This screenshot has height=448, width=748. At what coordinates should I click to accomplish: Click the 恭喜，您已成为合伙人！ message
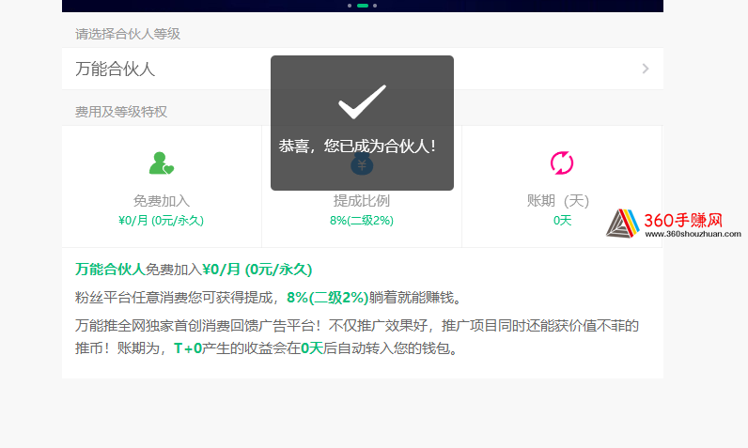[x=357, y=146]
